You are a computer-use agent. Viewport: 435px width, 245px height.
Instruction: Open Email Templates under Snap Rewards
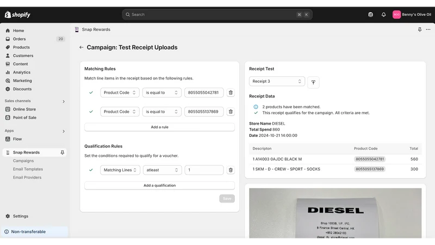pyautogui.click(x=28, y=169)
